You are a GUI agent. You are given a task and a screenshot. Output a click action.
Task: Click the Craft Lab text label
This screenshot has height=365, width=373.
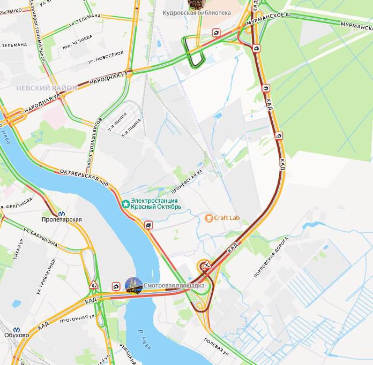click(227, 218)
